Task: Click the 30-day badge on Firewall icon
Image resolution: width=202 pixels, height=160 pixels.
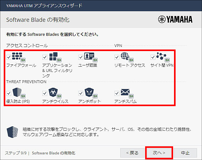Action: point(23,60)
